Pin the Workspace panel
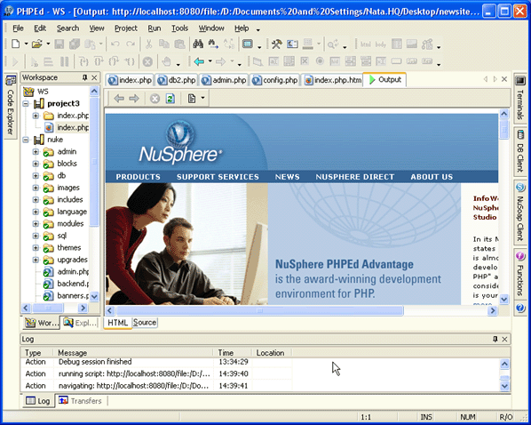Screen dimensions: 531x425 (x=84, y=77)
